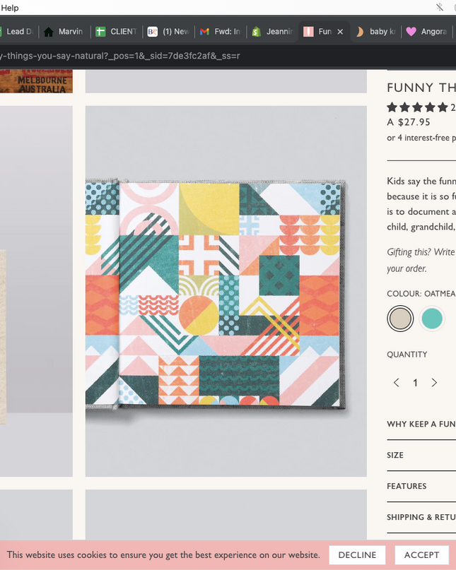The height and width of the screenshot is (570, 456).
Task: Accept the website cookies
Action: (421, 554)
